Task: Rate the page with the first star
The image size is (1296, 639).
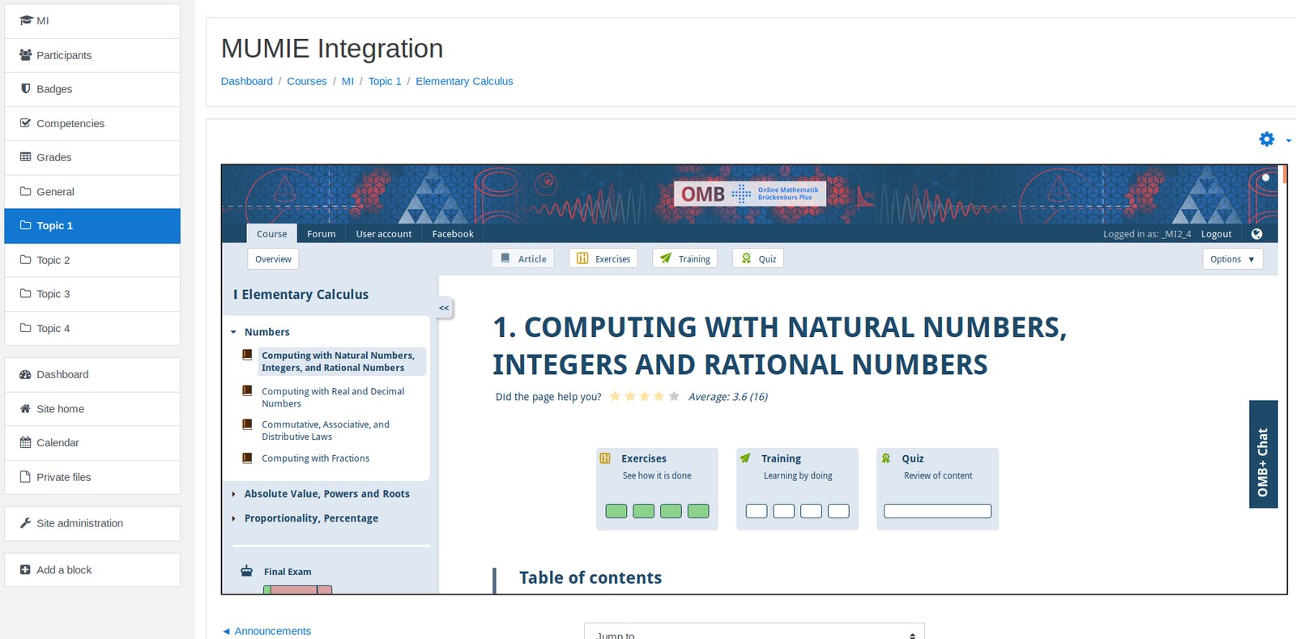Action: [x=615, y=396]
